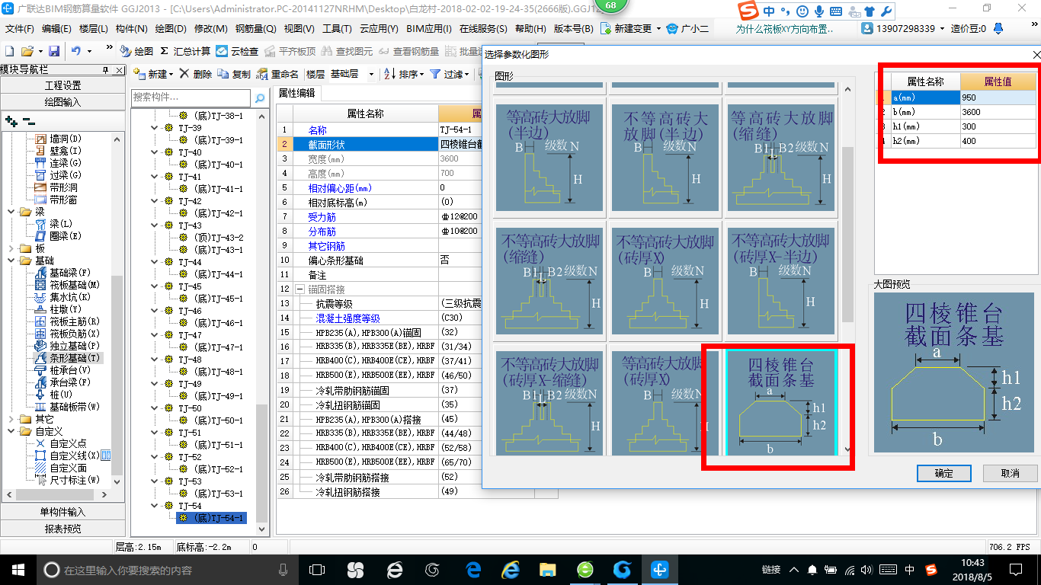The height and width of the screenshot is (585, 1041).
Task: Click the save disk icon
Action: coord(54,51)
